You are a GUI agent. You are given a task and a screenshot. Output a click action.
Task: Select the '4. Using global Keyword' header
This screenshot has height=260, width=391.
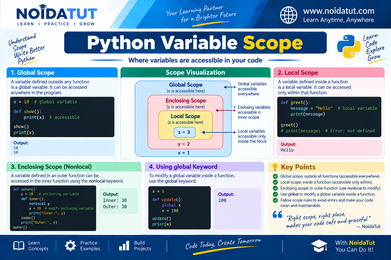click(204, 167)
